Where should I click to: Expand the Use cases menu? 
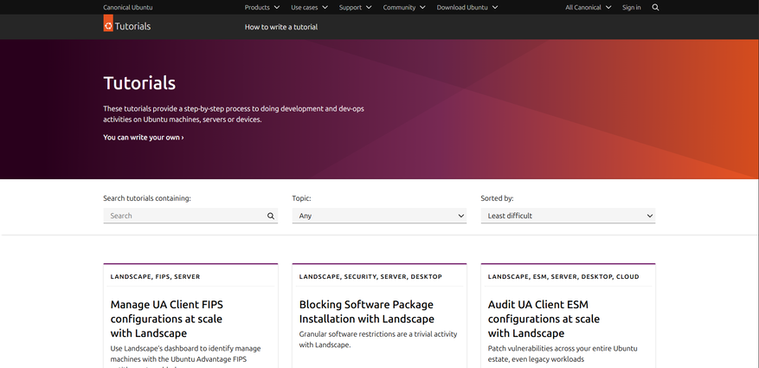(309, 7)
